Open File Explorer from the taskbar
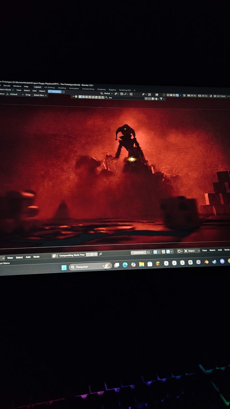This screenshot has height=409, width=230. (x=142, y=264)
